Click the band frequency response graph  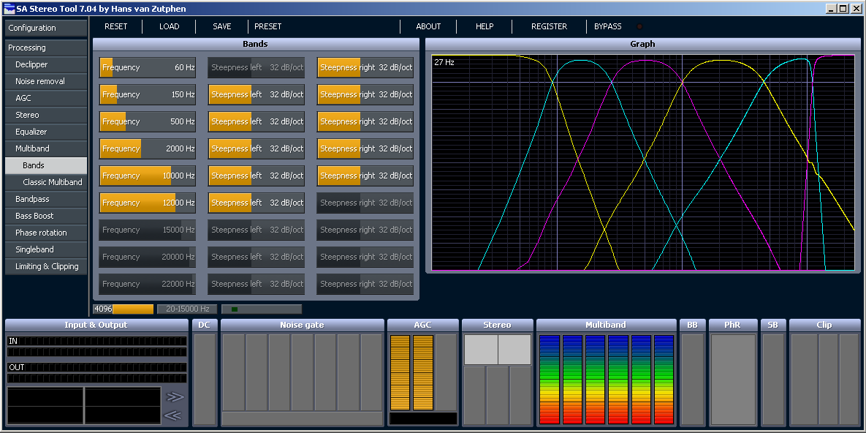point(643,162)
